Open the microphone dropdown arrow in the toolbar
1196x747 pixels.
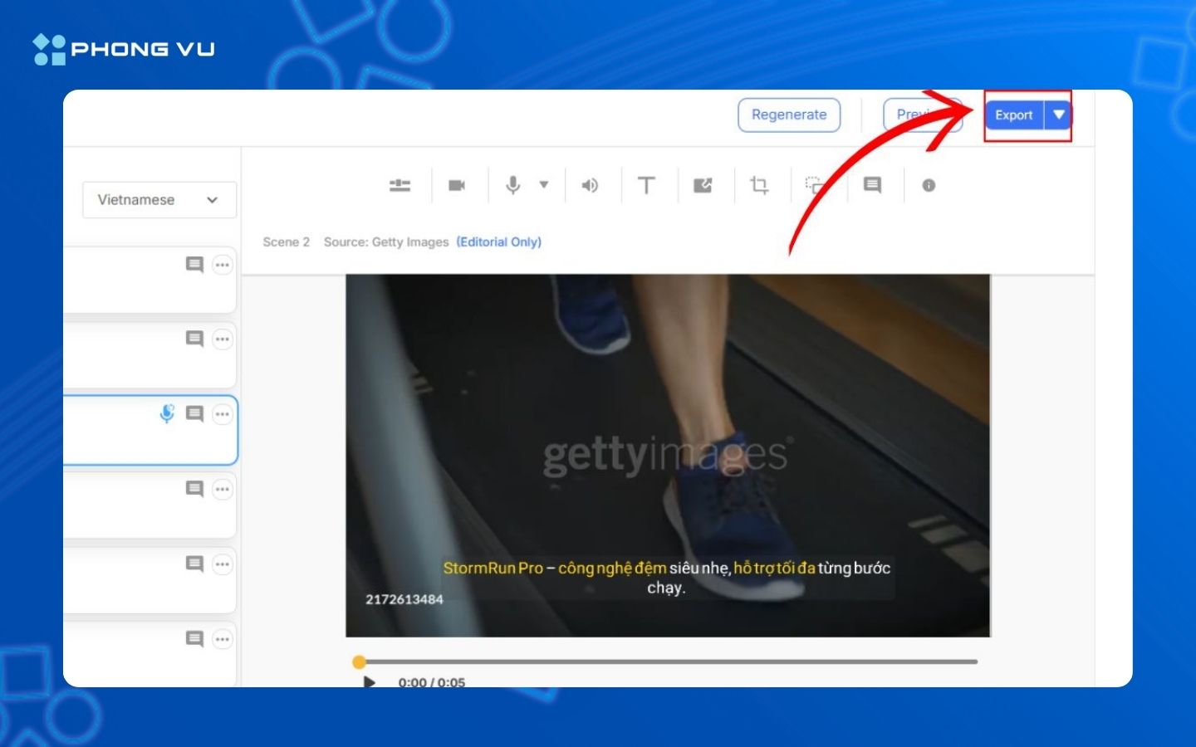click(543, 185)
